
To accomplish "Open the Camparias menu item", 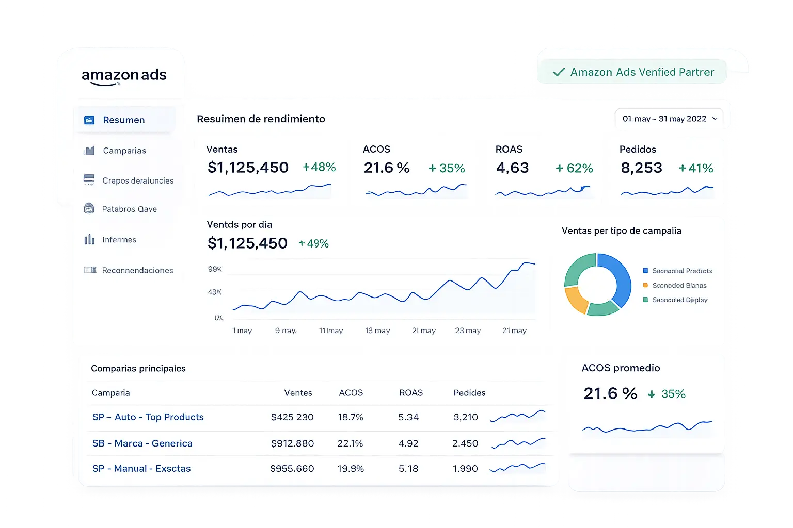I will [x=124, y=151].
